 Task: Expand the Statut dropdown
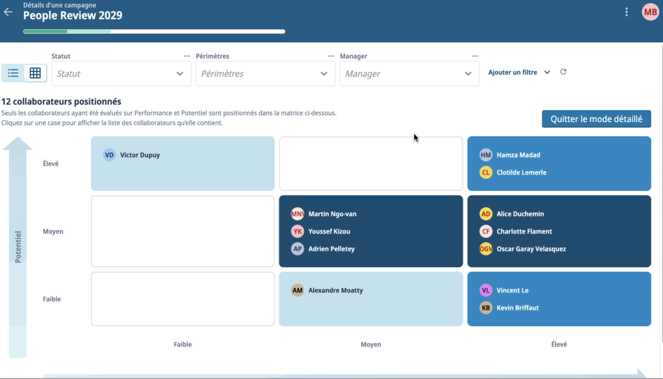click(121, 74)
